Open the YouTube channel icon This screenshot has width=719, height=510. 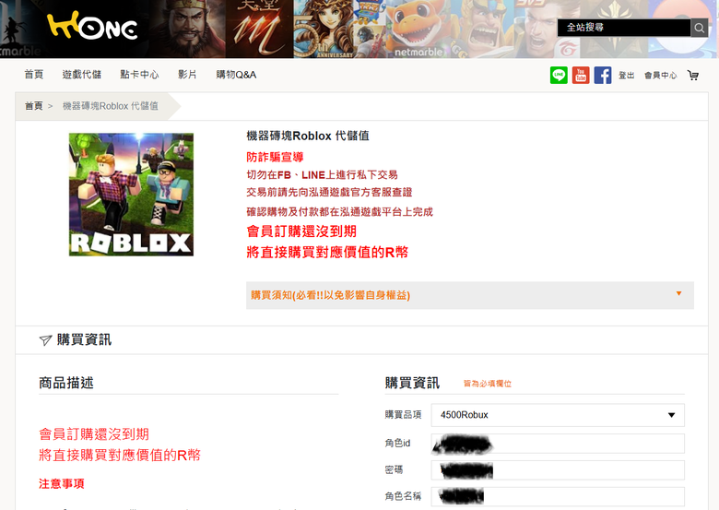581,76
